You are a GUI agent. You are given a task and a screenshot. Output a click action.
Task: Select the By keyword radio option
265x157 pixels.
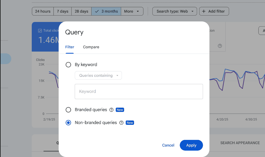pyautogui.click(x=68, y=65)
